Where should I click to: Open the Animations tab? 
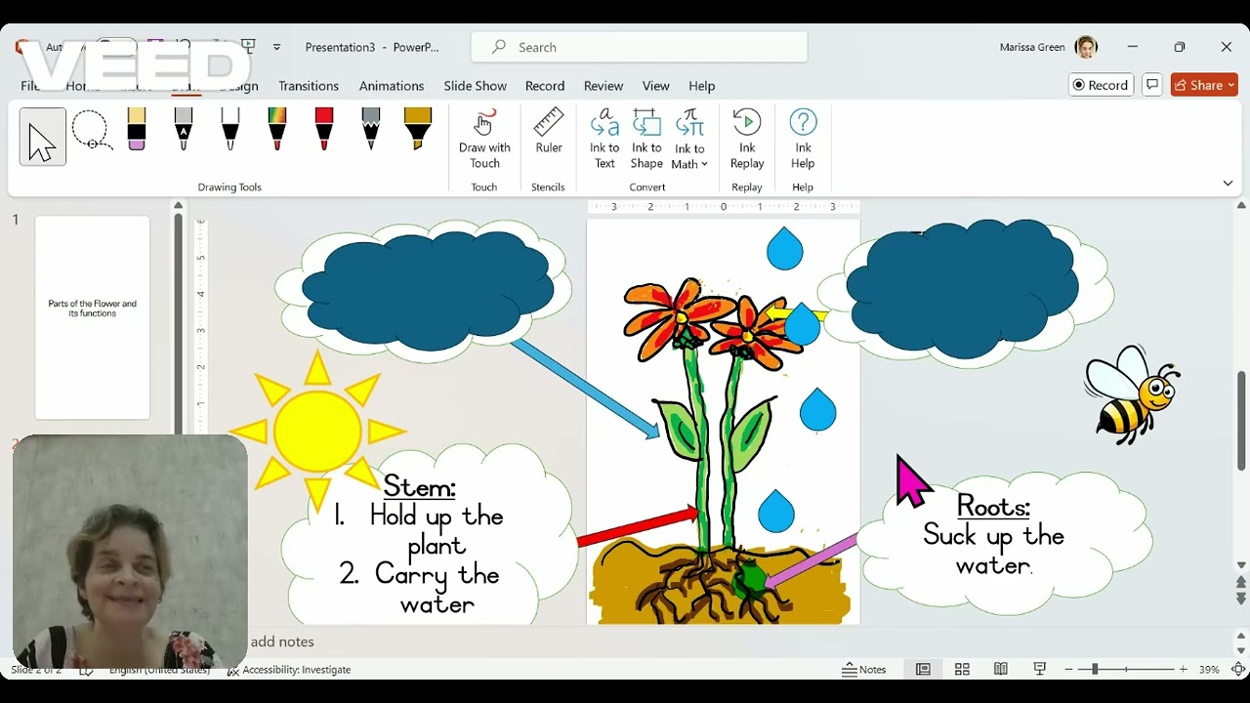click(392, 86)
